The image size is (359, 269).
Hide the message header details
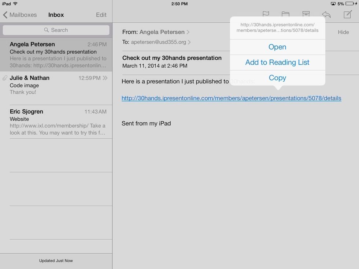click(343, 32)
